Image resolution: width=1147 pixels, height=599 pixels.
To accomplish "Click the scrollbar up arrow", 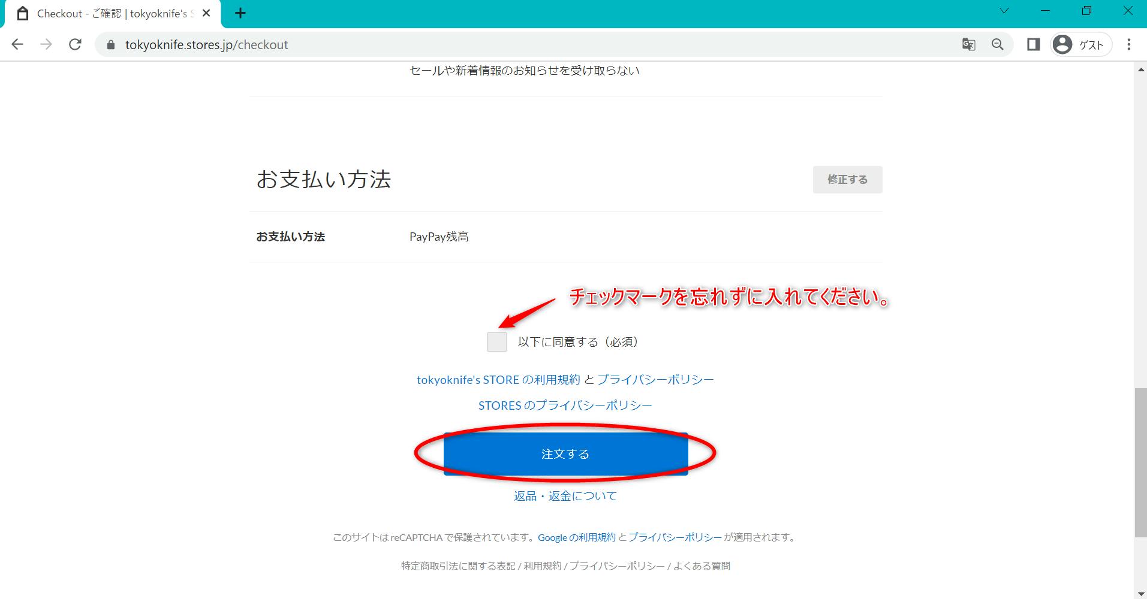I will (1140, 69).
